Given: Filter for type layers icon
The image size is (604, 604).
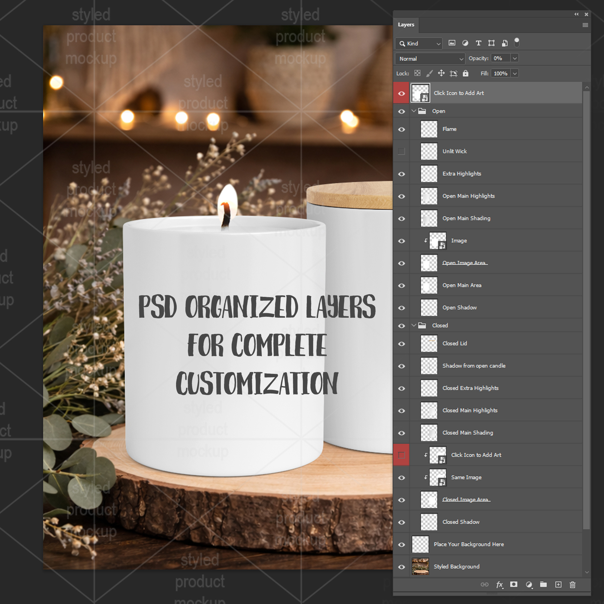Looking at the screenshot, I should (478, 43).
